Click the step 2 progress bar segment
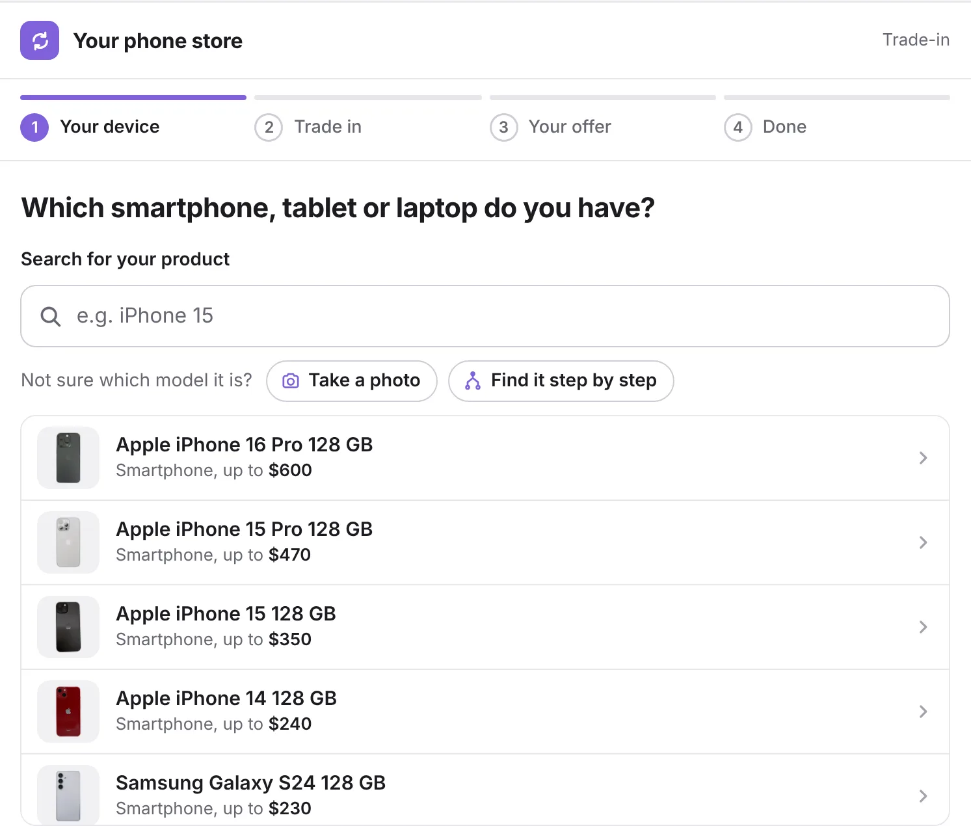The image size is (971, 826). coord(368,98)
